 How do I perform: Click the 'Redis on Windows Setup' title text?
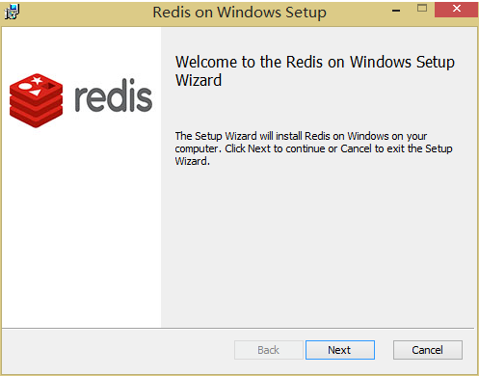click(239, 13)
